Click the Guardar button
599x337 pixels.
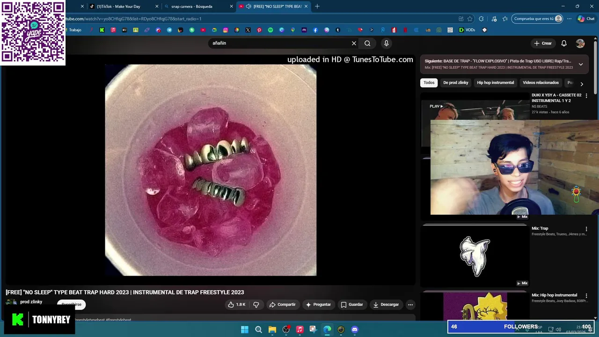tap(352, 305)
